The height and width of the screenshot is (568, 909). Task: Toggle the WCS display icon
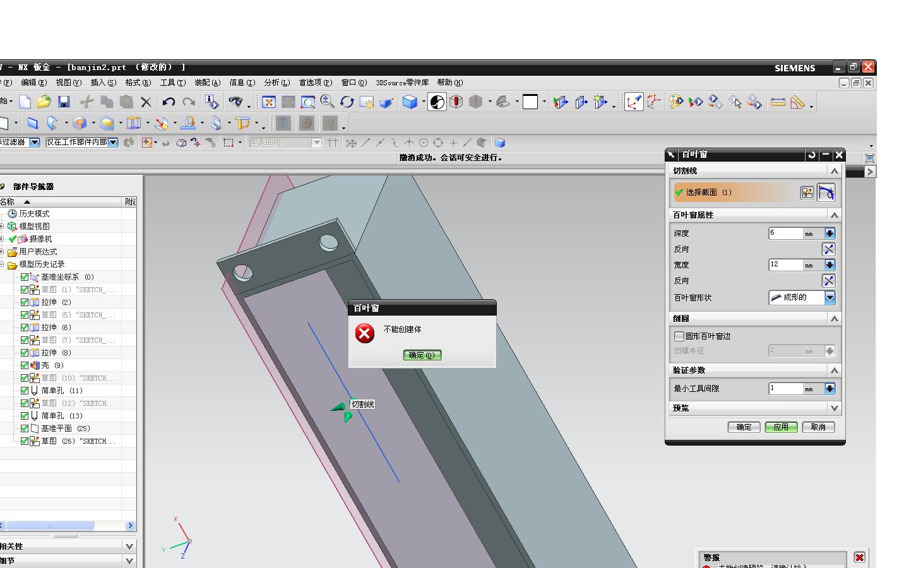[x=634, y=102]
